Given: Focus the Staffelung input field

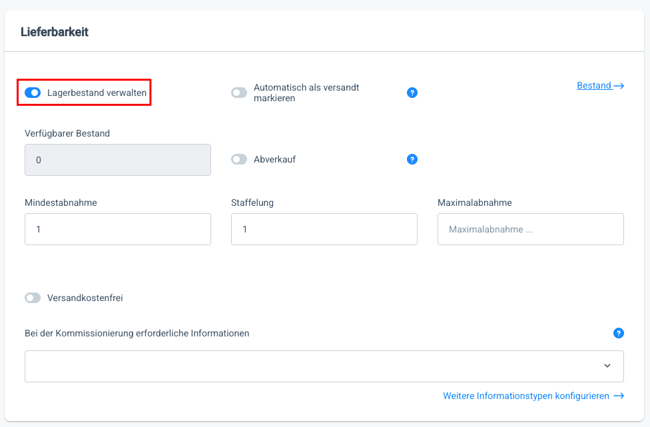Looking at the screenshot, I should click(324, 229).
